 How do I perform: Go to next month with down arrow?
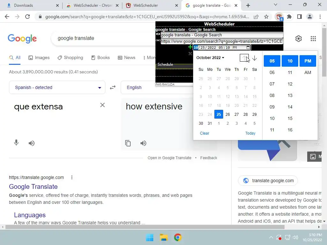255,58
